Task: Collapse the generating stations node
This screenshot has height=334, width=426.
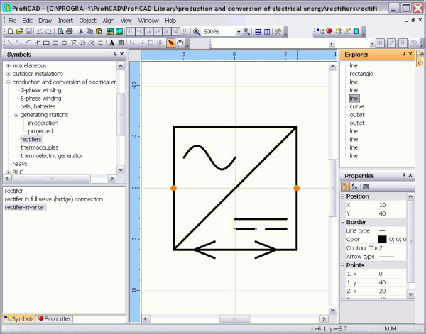Action: coord(16,115)
